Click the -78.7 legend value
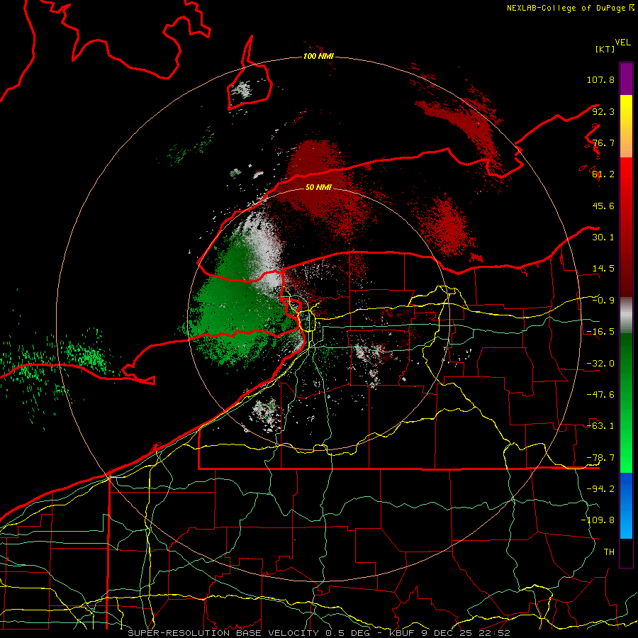The image size is (638, 638). (600, 458)
